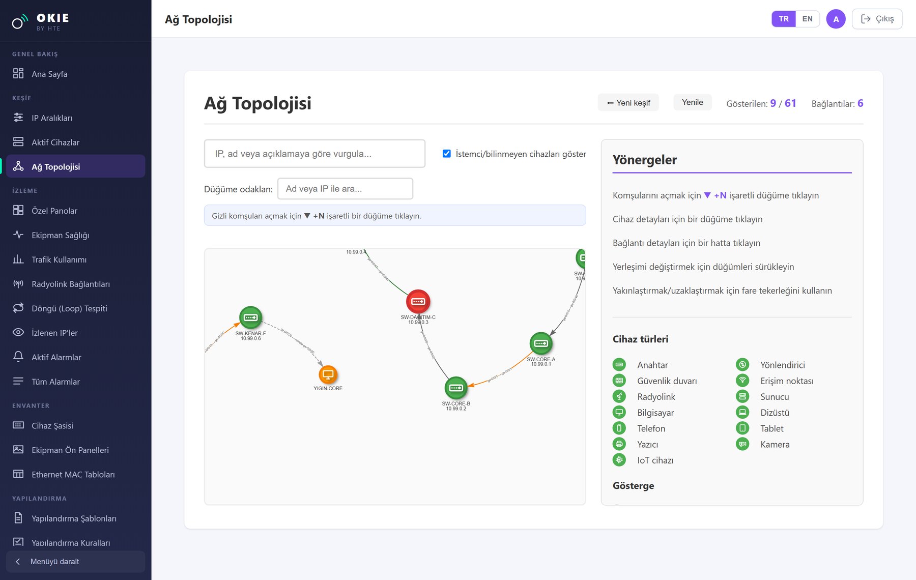Click the IP Aralıkları sliders icon

[x=18, y=118]
